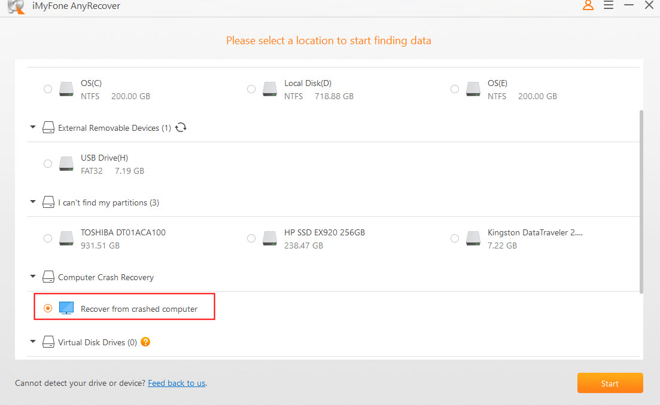Screen dimensions: 660x405
Task: Collapse the 'I can't find my partitions' section
Action: pos(33,202)
